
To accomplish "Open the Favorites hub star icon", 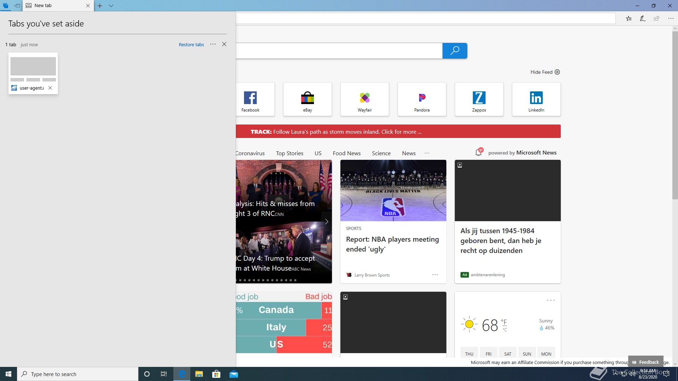I will point(629,18).
